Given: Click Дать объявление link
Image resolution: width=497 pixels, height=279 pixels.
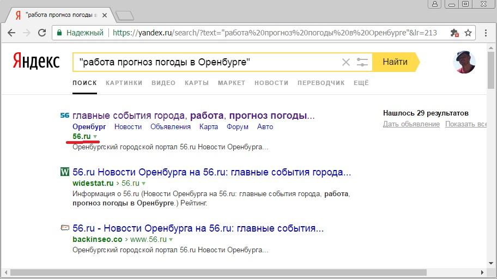Looking at the screenshot, I should (411, 124).
